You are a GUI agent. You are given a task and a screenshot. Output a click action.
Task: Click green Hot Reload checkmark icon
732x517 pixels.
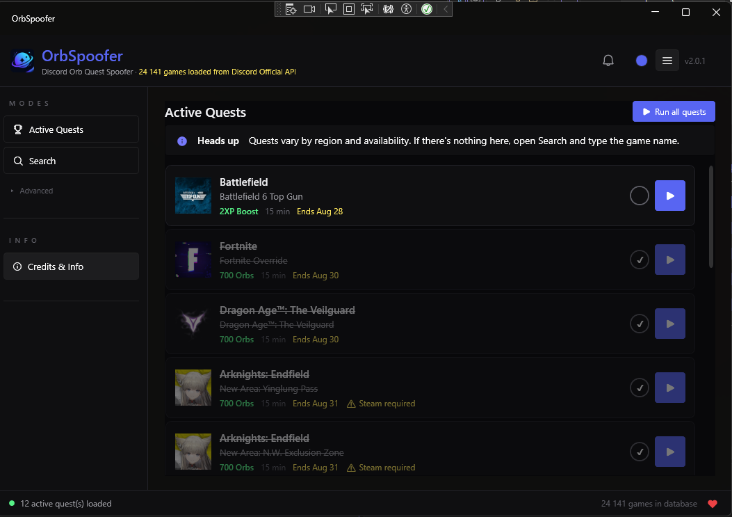[427, 9]
